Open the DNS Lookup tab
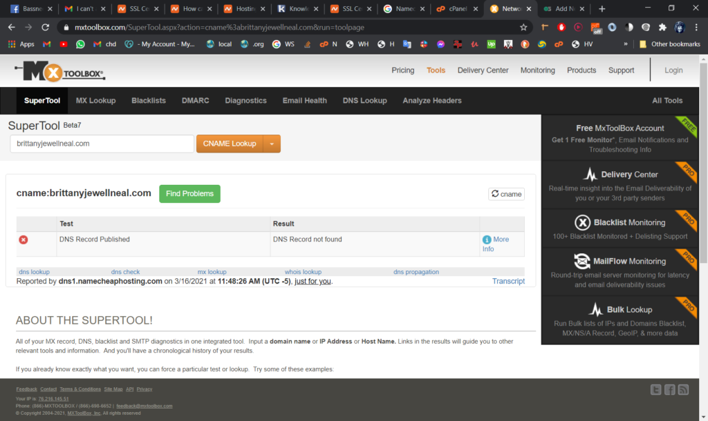 coord(364,101)
